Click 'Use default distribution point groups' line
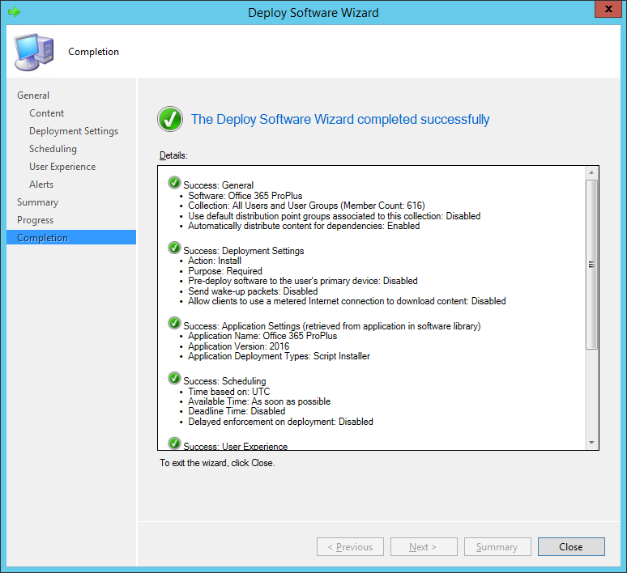627x573 pixels. [x=335, y=216]
